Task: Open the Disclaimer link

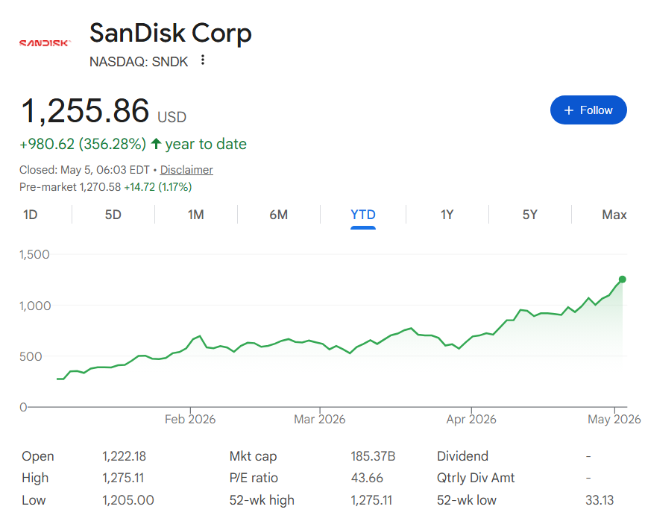Action: pyautogui.click(x=186, y=170)
